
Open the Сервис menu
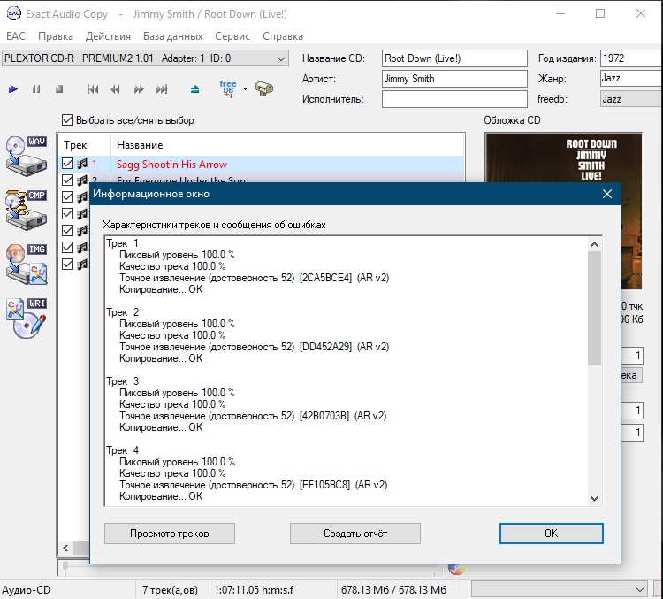tap(232, 36)
